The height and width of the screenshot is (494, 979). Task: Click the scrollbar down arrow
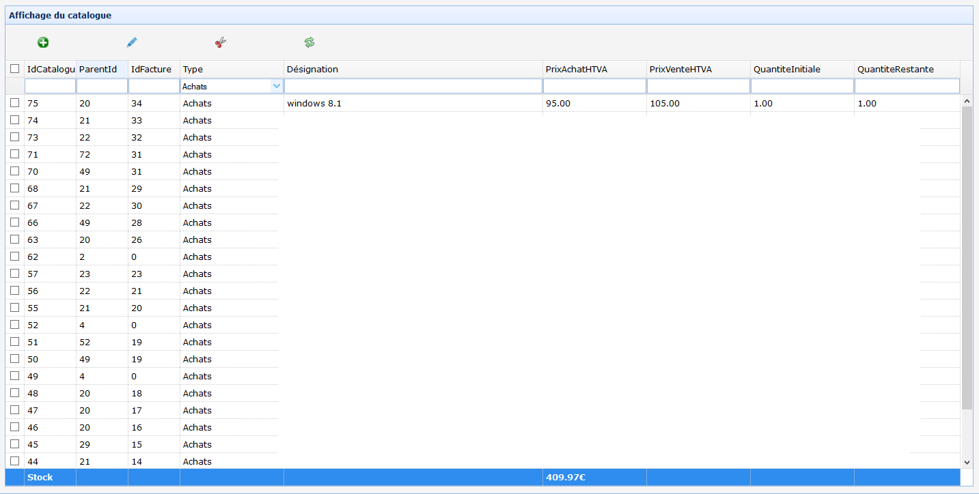pyautogui.click(x=967, y=462)
